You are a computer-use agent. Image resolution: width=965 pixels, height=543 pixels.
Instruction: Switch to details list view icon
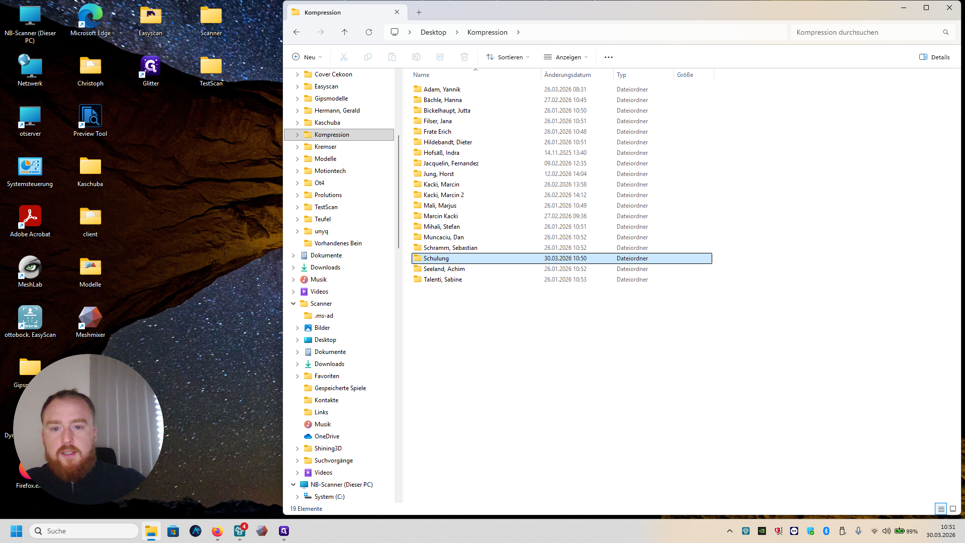point(941,509)
